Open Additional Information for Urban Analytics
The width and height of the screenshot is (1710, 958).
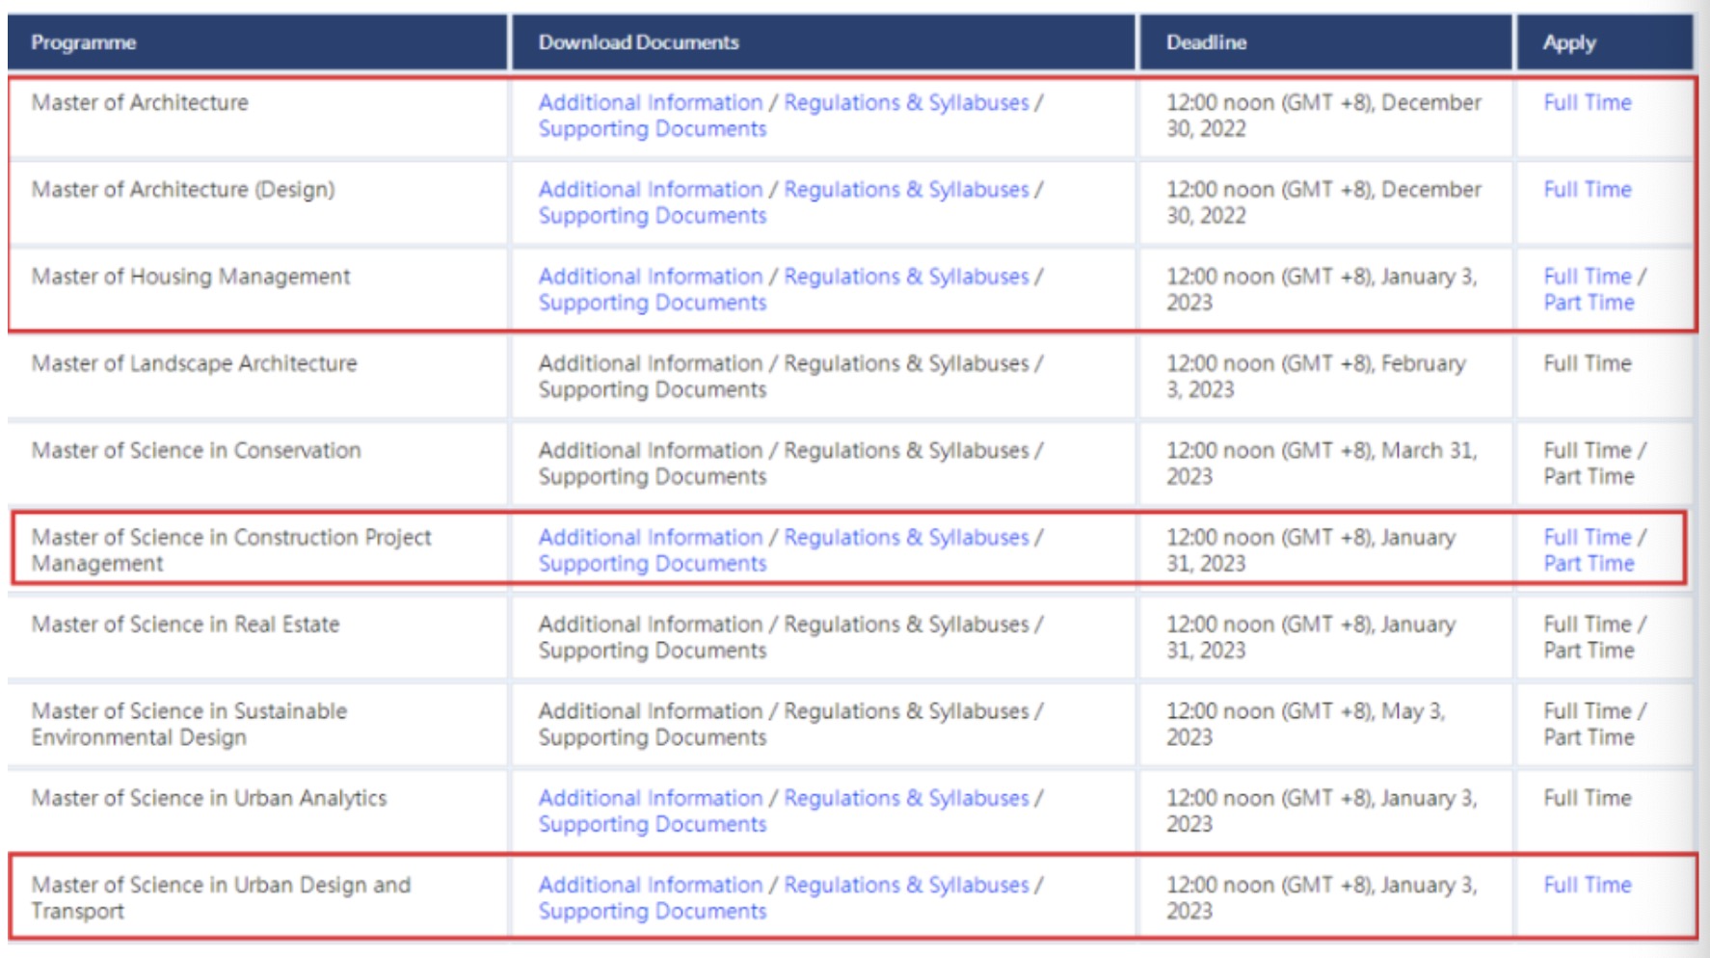click(x=650, y=798)
